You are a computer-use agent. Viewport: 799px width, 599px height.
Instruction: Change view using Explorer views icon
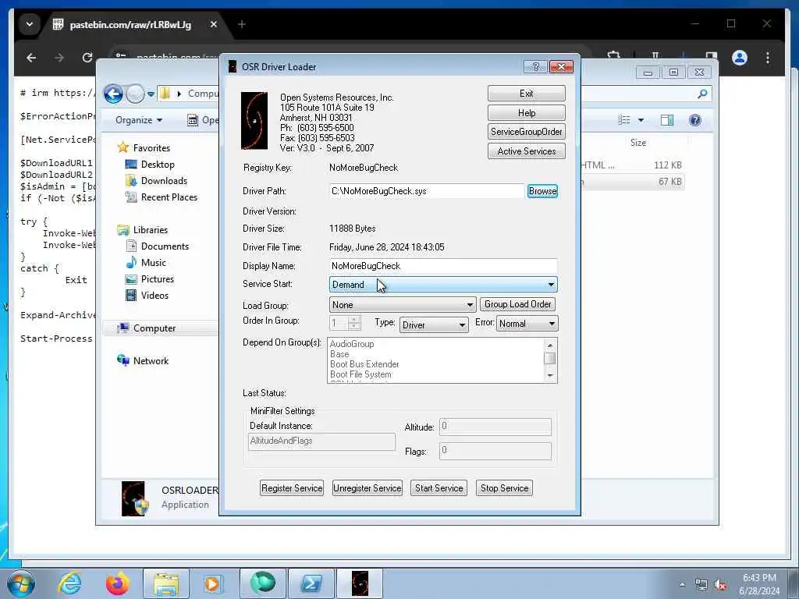[623, 120]
